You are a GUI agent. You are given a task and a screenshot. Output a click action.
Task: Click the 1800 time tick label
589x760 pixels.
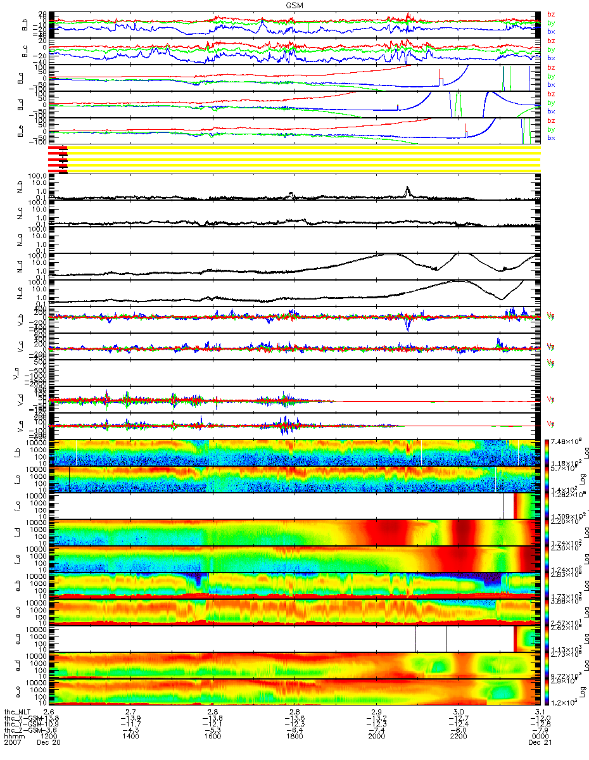[294, 737]
